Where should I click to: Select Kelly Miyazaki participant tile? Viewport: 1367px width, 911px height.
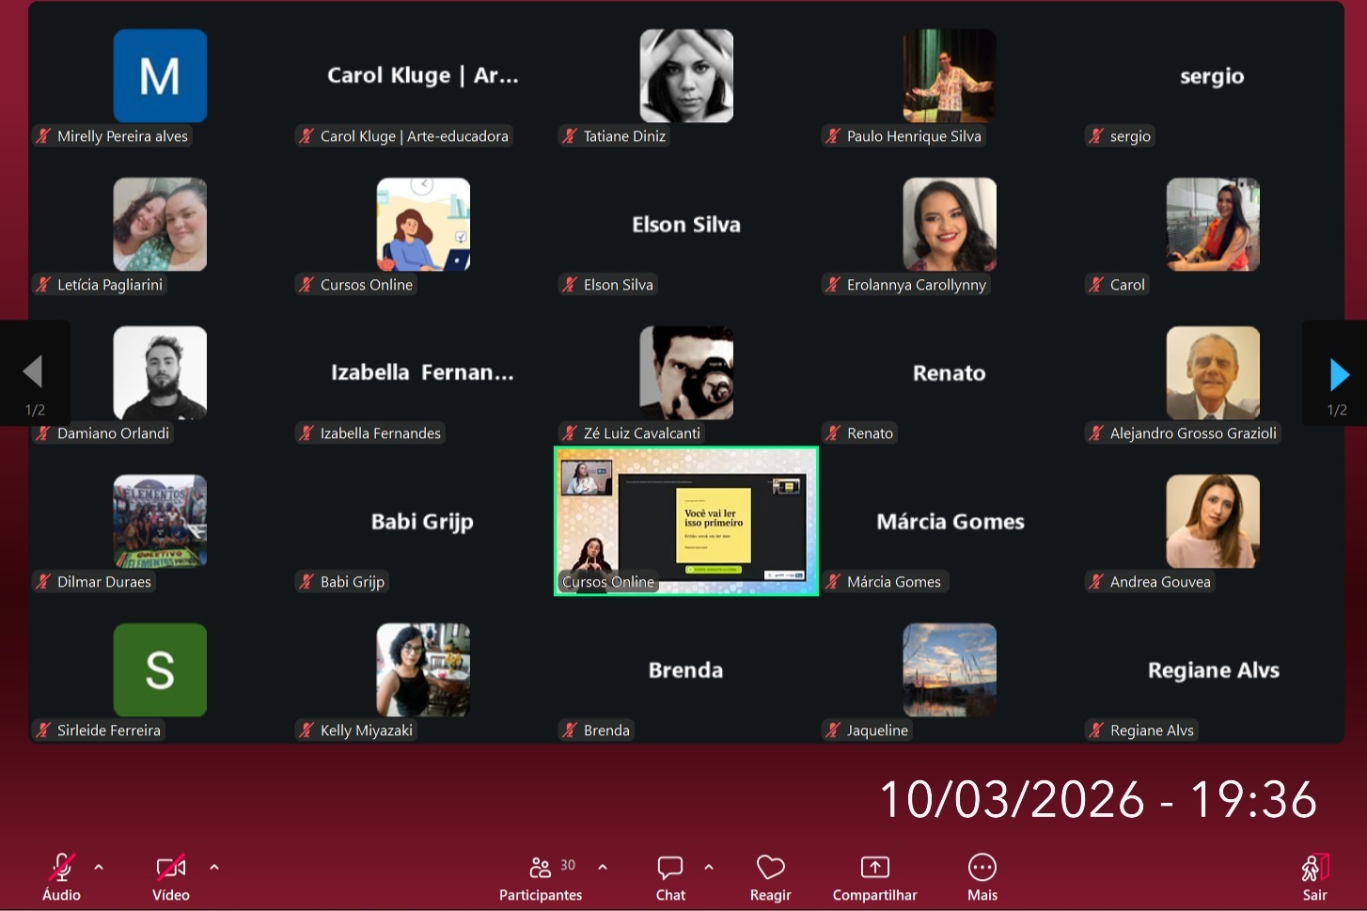point(423,669)
